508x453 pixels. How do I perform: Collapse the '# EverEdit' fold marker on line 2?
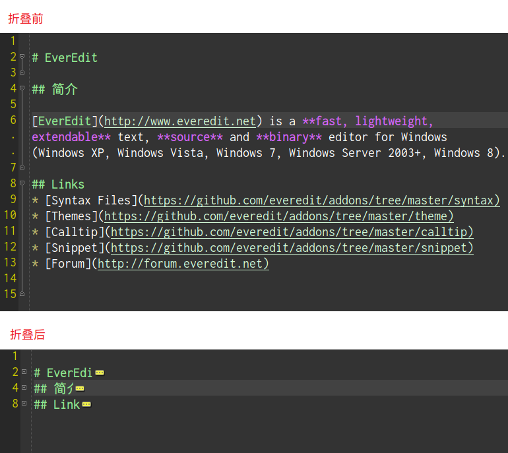(x=22, y=57)
